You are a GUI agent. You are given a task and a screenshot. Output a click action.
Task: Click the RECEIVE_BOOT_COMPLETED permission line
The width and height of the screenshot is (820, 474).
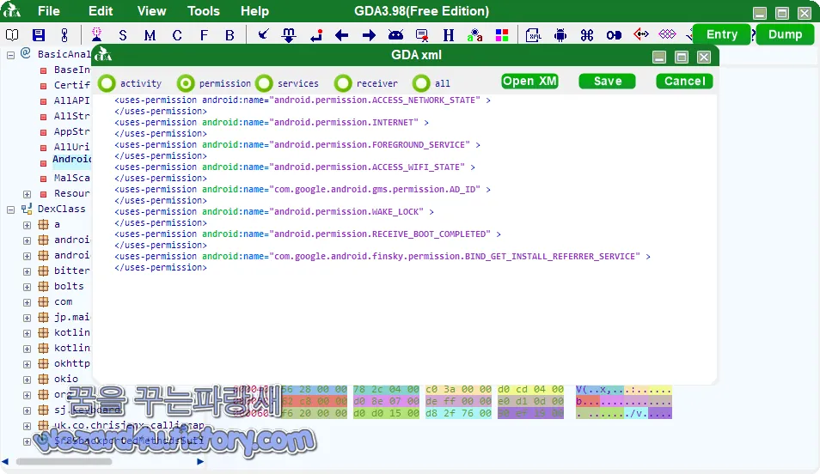(x=308, y=234)
